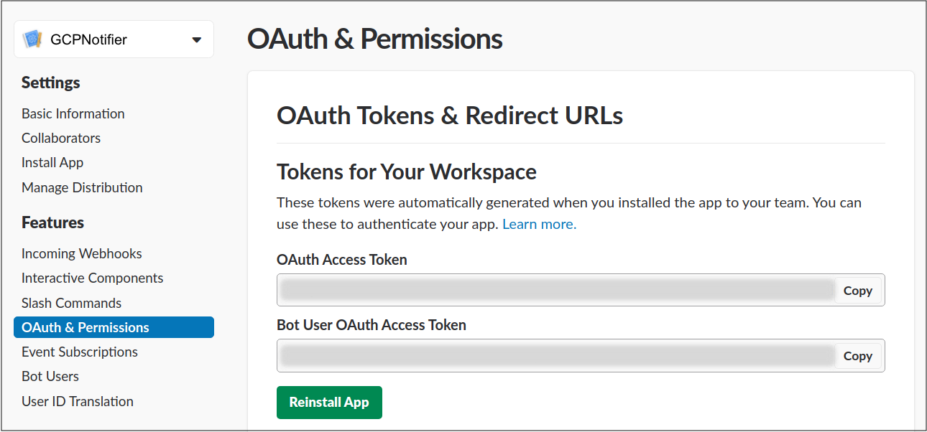The width and height of the screenshot is (927, 432).
Task: Open the GCPNotifier app switcher dropdown
Action: point(114,39)
